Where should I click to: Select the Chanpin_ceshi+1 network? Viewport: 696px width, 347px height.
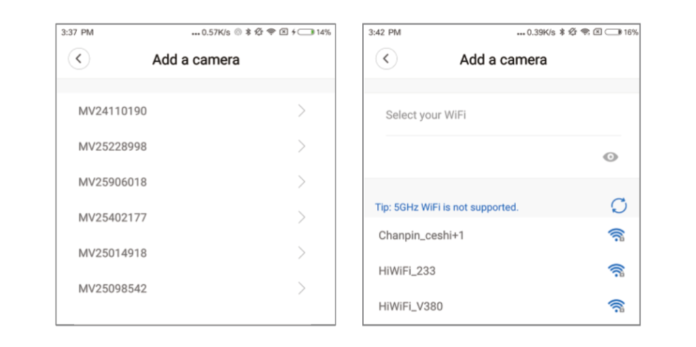(x=421, y=236)
